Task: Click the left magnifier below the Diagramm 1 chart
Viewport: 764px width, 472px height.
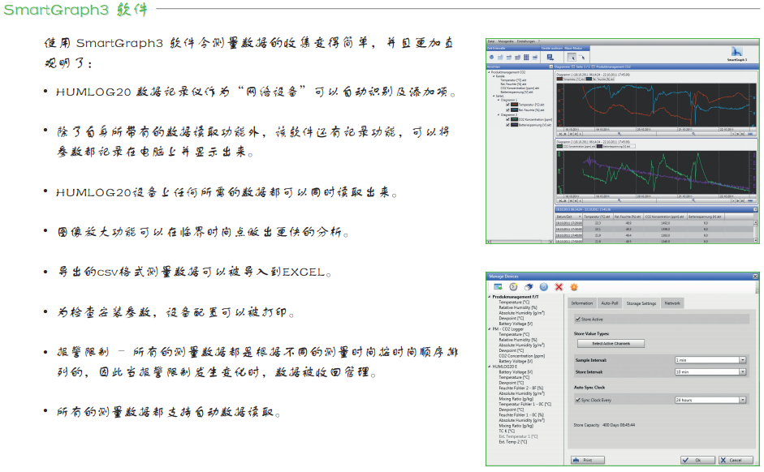Action: pos(619,133)
